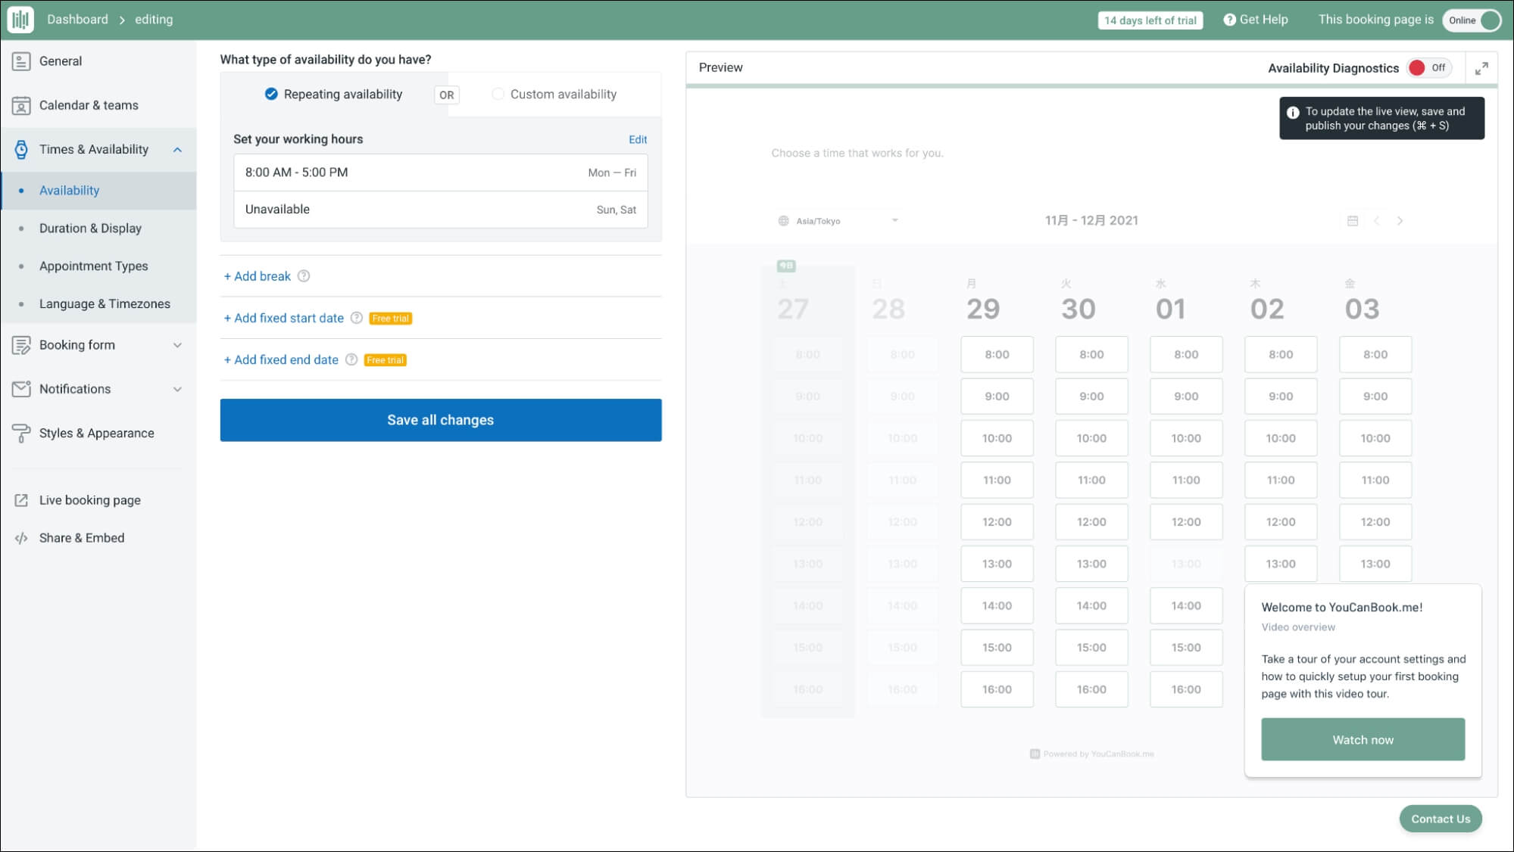This screenshot has height=852, width=1514.
Task: Select the 10:00 slot on day 29
Action: tap(997, 438)
